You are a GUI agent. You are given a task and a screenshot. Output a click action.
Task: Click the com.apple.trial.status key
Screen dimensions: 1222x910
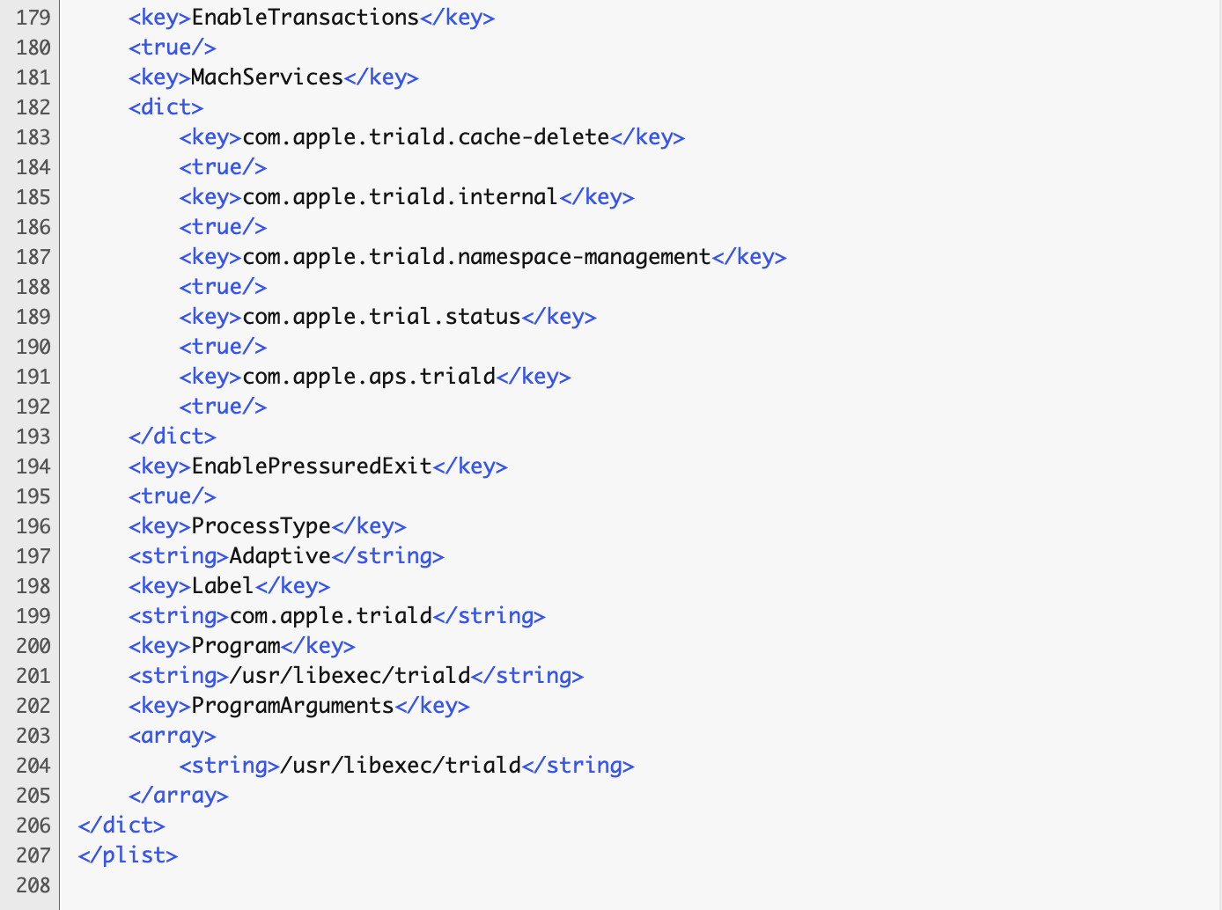(381, 317)
